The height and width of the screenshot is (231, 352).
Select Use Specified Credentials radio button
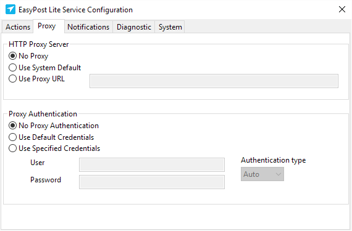tap(54, 148)
